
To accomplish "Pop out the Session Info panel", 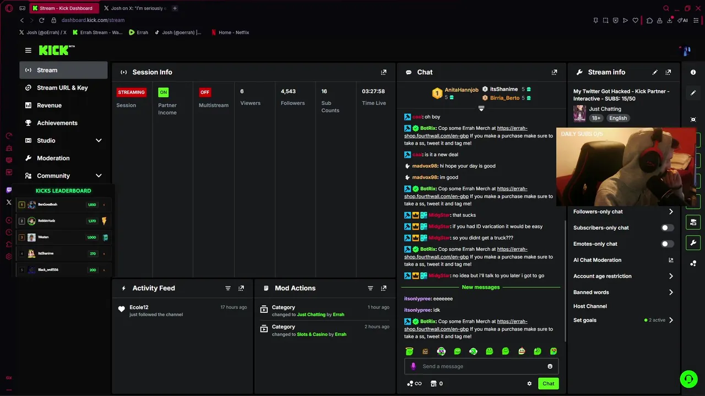I will (x=383, y=72).
